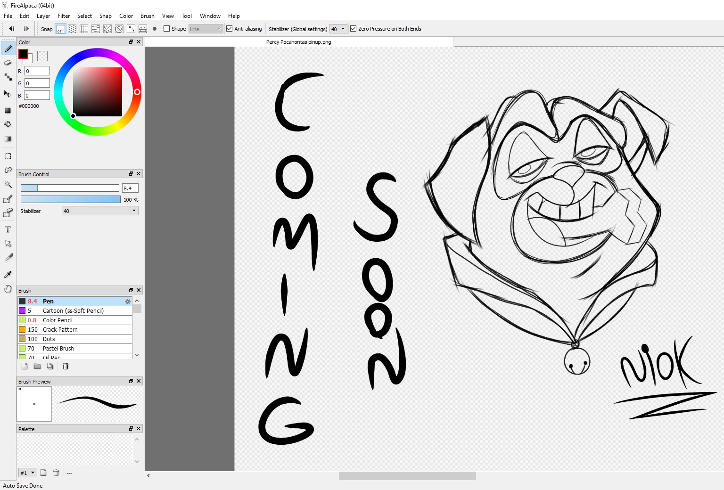The width and height of the screenshot is (724, 490).
Task: Enable crisscross grid snap
Action: [x=84, y=29]
